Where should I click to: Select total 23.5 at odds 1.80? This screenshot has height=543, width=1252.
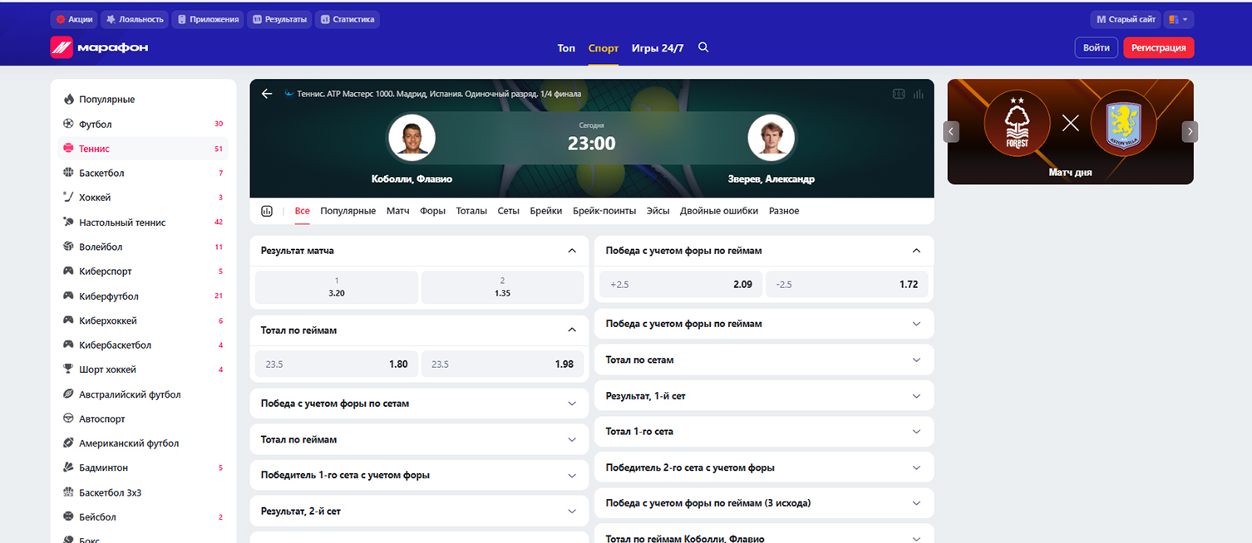pyautogui.click(x=337, y=364)
